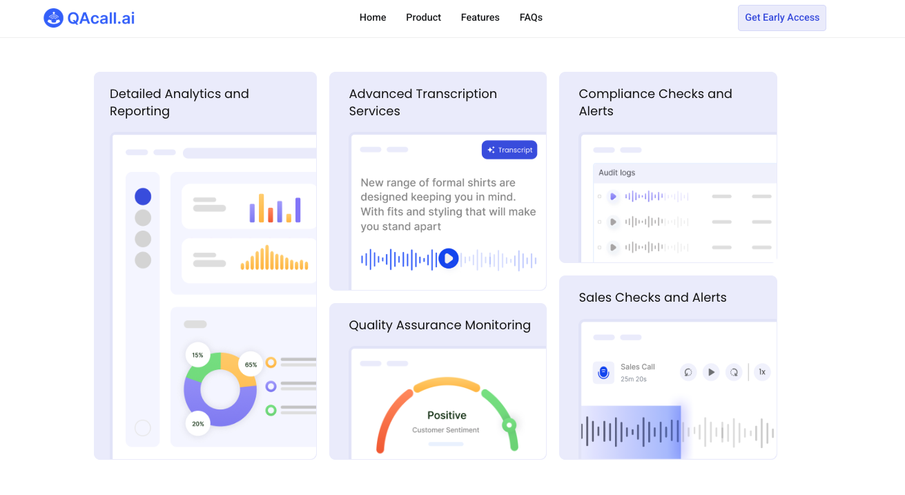Viewport: 905px width, 495px height.
Task: Click the Audit logs heading
Action: point(617,173)
